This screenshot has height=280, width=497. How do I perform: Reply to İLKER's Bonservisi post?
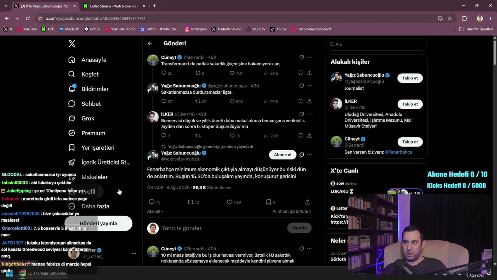coord(164,136)
